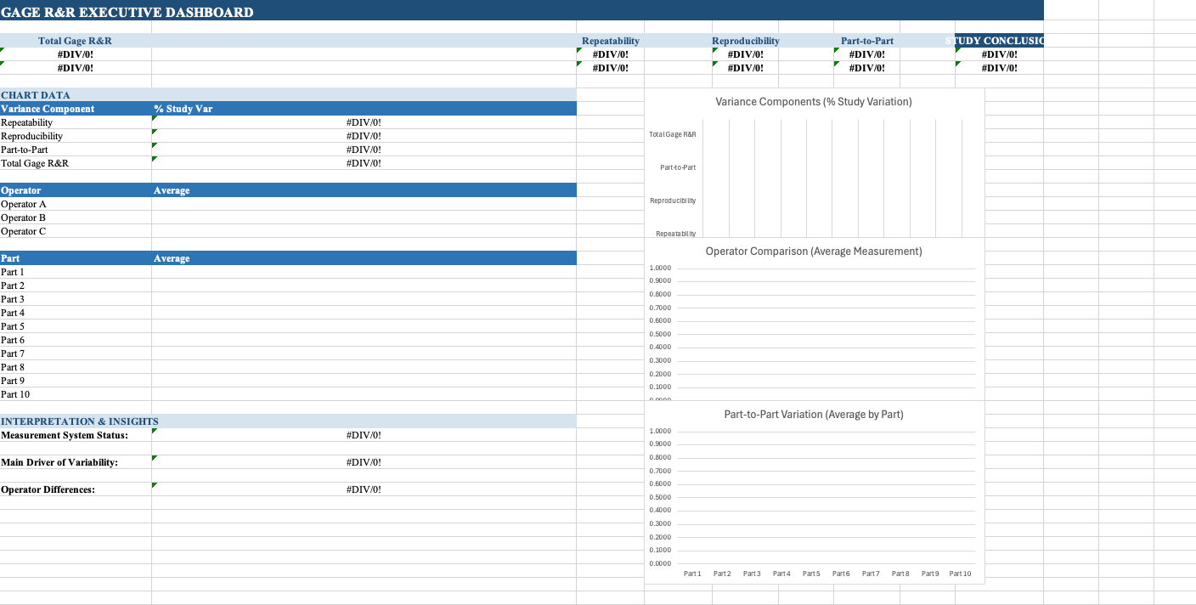Click the % Study Var column header
1196x605 pixels.
point(183,109)
